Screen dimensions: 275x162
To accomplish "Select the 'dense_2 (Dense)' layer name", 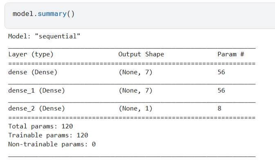I will [36, 109].
